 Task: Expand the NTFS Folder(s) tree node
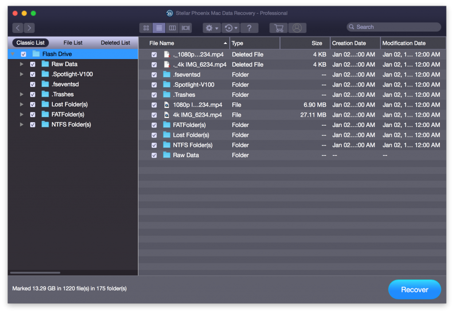(22, 125)
